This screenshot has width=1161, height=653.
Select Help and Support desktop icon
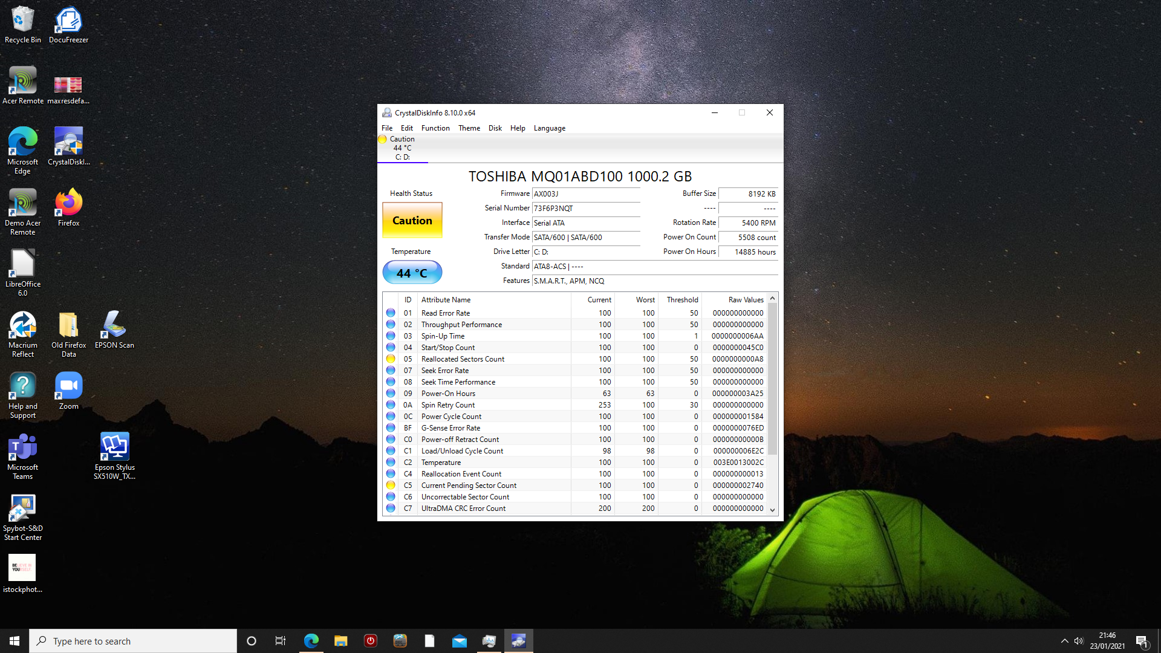pos(23,395)
